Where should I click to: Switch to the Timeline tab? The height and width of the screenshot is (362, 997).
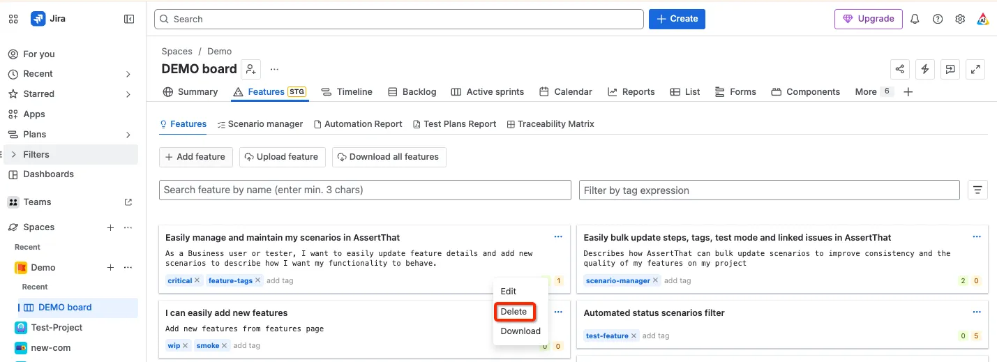[347, 92]
